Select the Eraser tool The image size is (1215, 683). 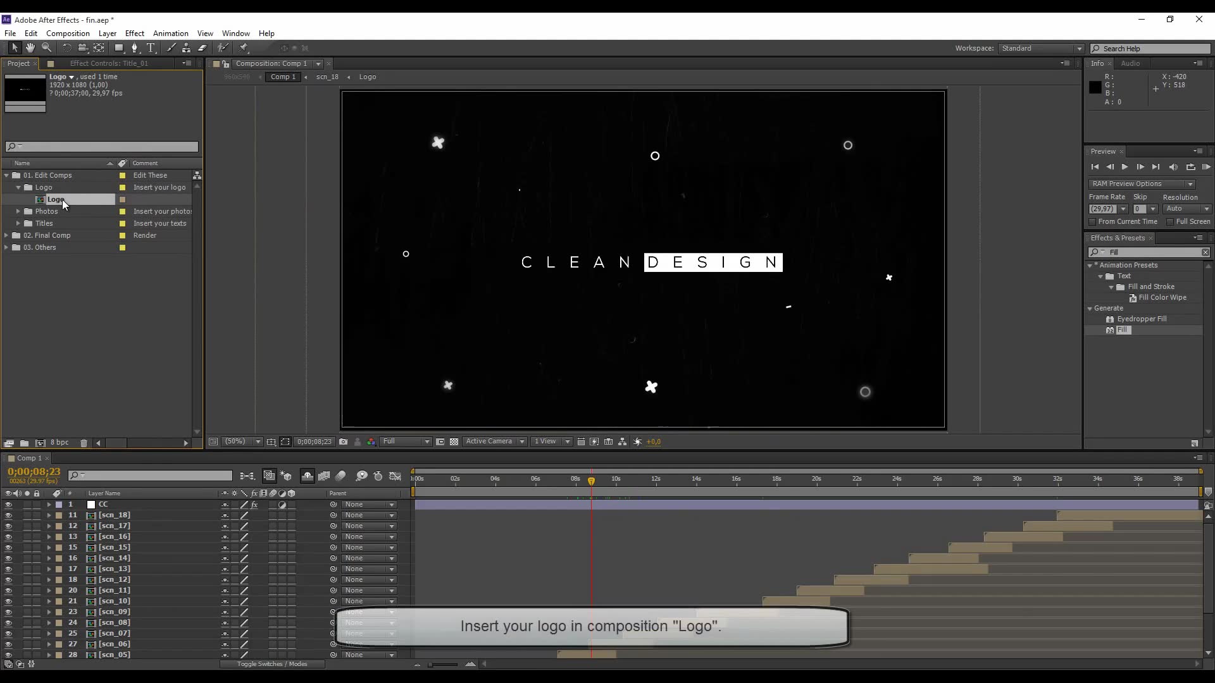[x=202, y=48]
